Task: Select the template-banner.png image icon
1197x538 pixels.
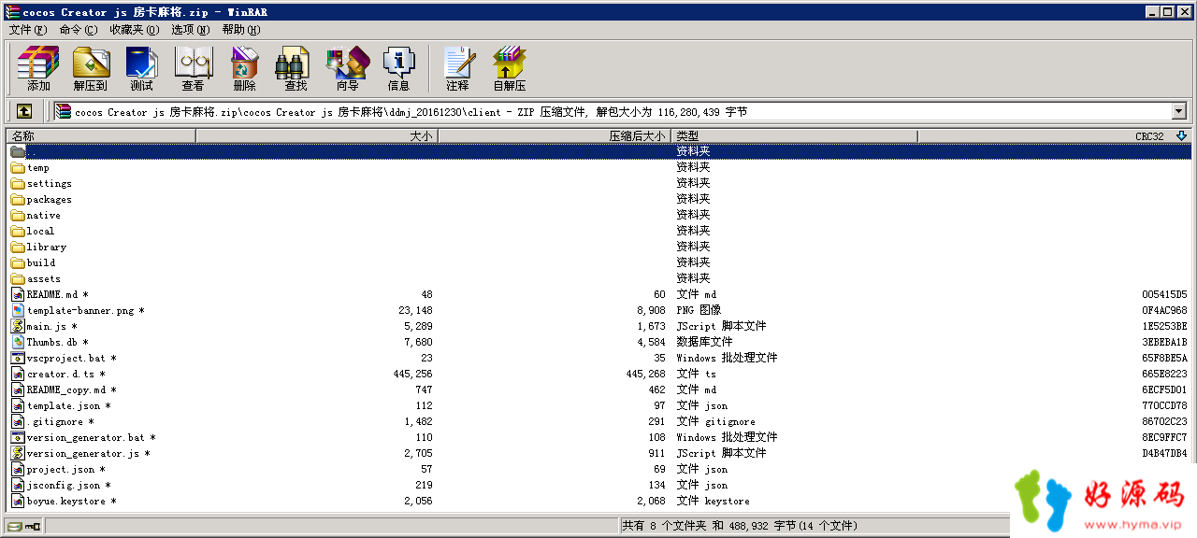Action: coord(18,311)
